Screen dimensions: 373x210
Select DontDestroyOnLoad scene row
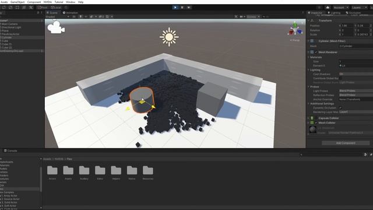click(22, 51)
